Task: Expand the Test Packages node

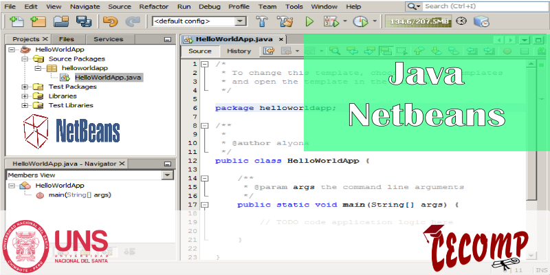Action: click(25, 87)
